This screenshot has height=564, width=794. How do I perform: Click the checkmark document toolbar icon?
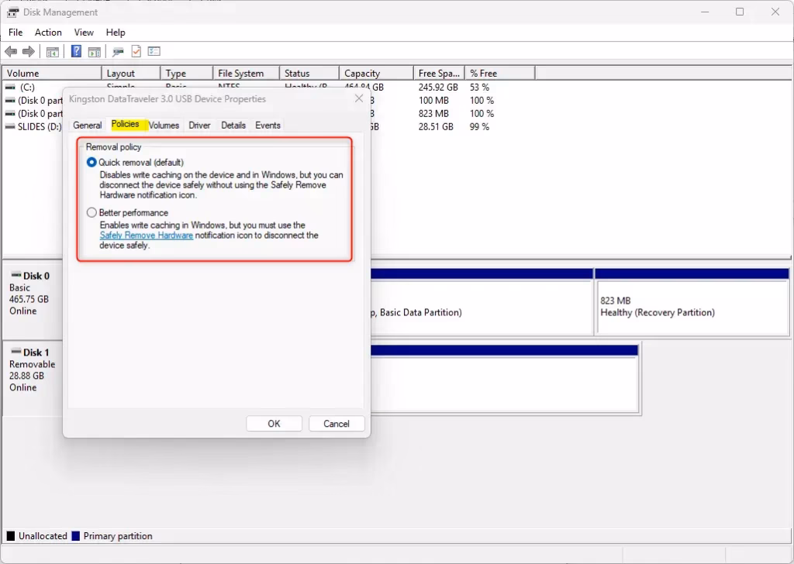tap(135, 51)
